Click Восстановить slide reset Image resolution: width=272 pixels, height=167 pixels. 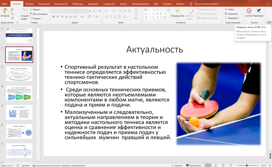click(x=39, y=14)
